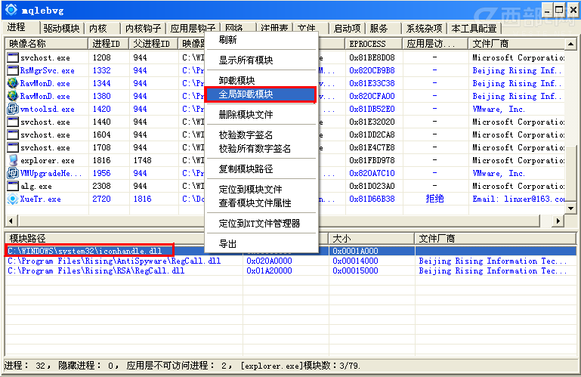Screen dimensions: 581x377
Task: Select the AntiSpyware RegCall.dll module row
Action: coord(114,261)
